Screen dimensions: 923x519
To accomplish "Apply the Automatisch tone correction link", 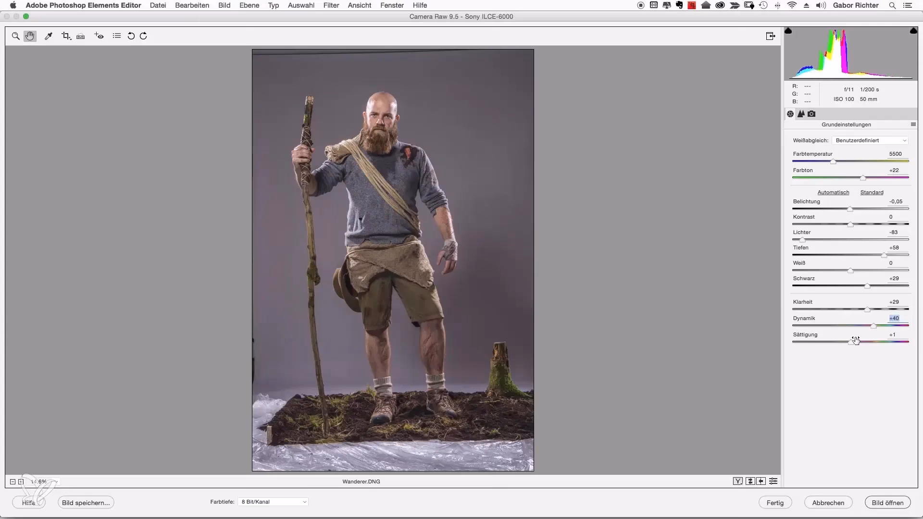I will [x=833, y=192].
